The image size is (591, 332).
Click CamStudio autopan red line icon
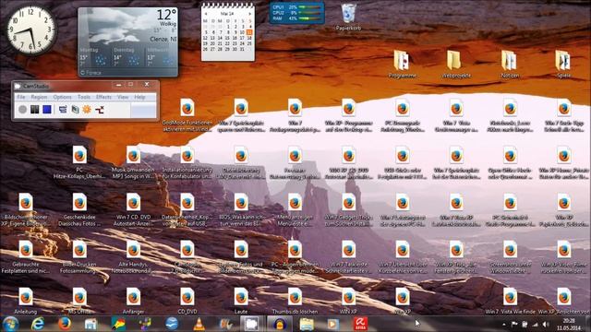point(100,110)
